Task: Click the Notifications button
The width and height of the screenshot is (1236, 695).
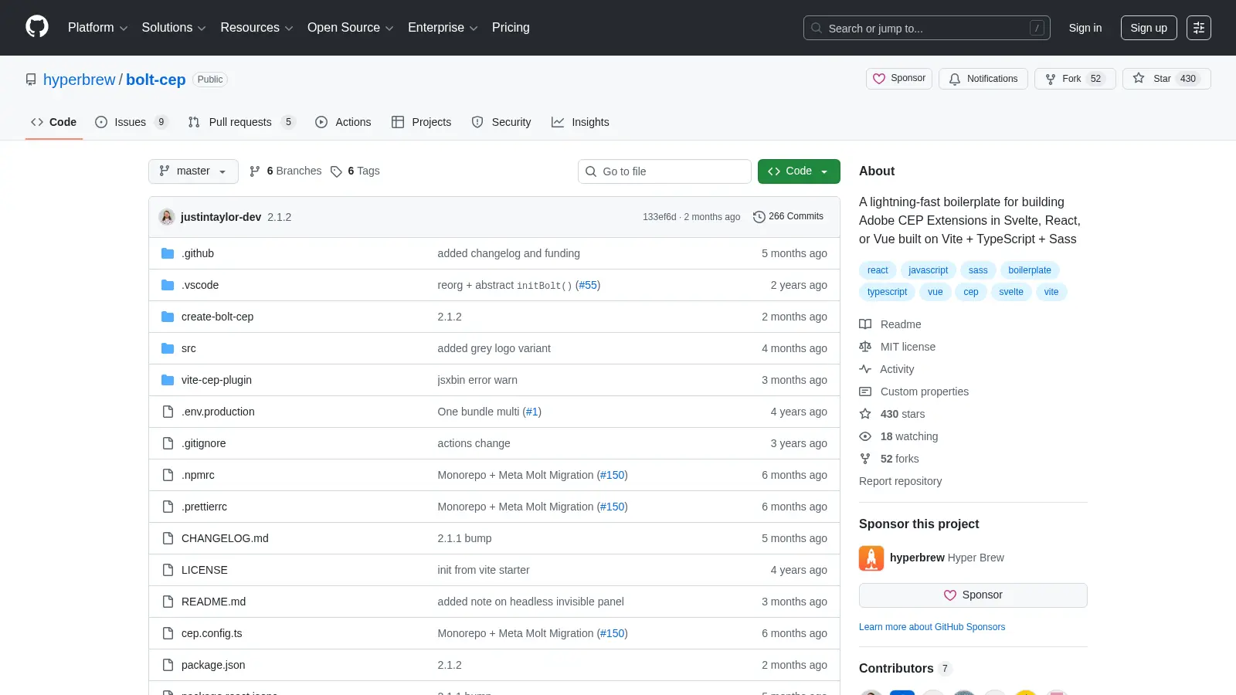Action: (983, 79)
